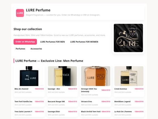This screenshot has height=119, width=158.
Task: Go to LURE Perfumes FOR MEN
Action: 52,42
